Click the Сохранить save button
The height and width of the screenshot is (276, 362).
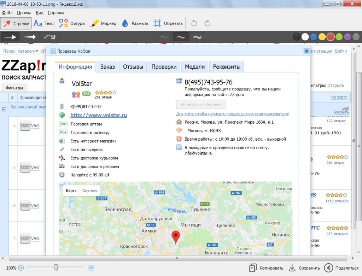coord(304,268)
